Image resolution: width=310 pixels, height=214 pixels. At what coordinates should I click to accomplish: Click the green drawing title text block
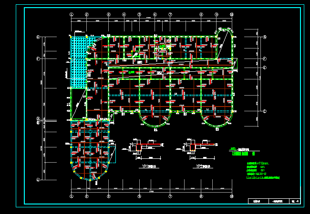point(242,153)
